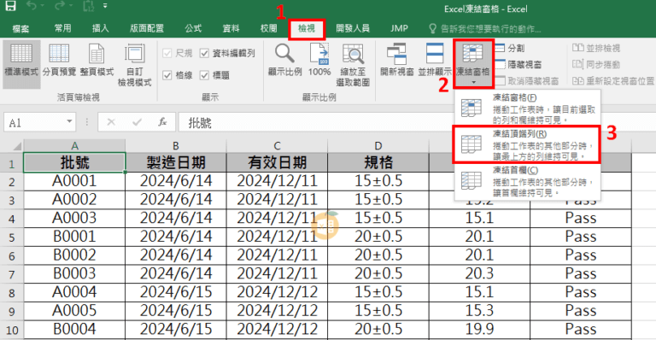The width and height of the screenshot is (656, 340).
Task: Click the select-all corner triangle
Action: 16,145
